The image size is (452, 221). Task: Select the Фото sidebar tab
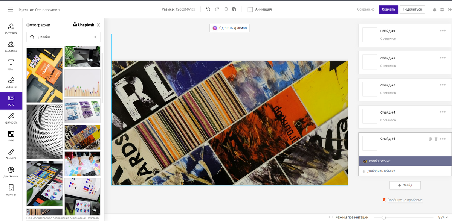[x=11, y=100]
